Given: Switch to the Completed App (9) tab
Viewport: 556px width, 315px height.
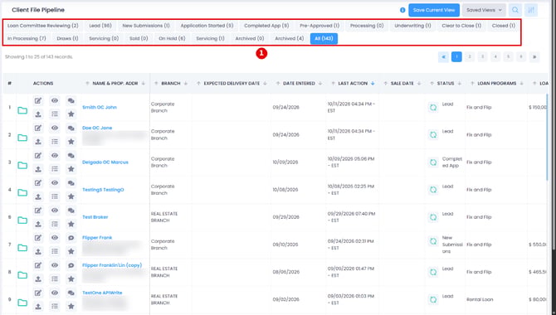Looking at the screenshot, I should 266,26.
